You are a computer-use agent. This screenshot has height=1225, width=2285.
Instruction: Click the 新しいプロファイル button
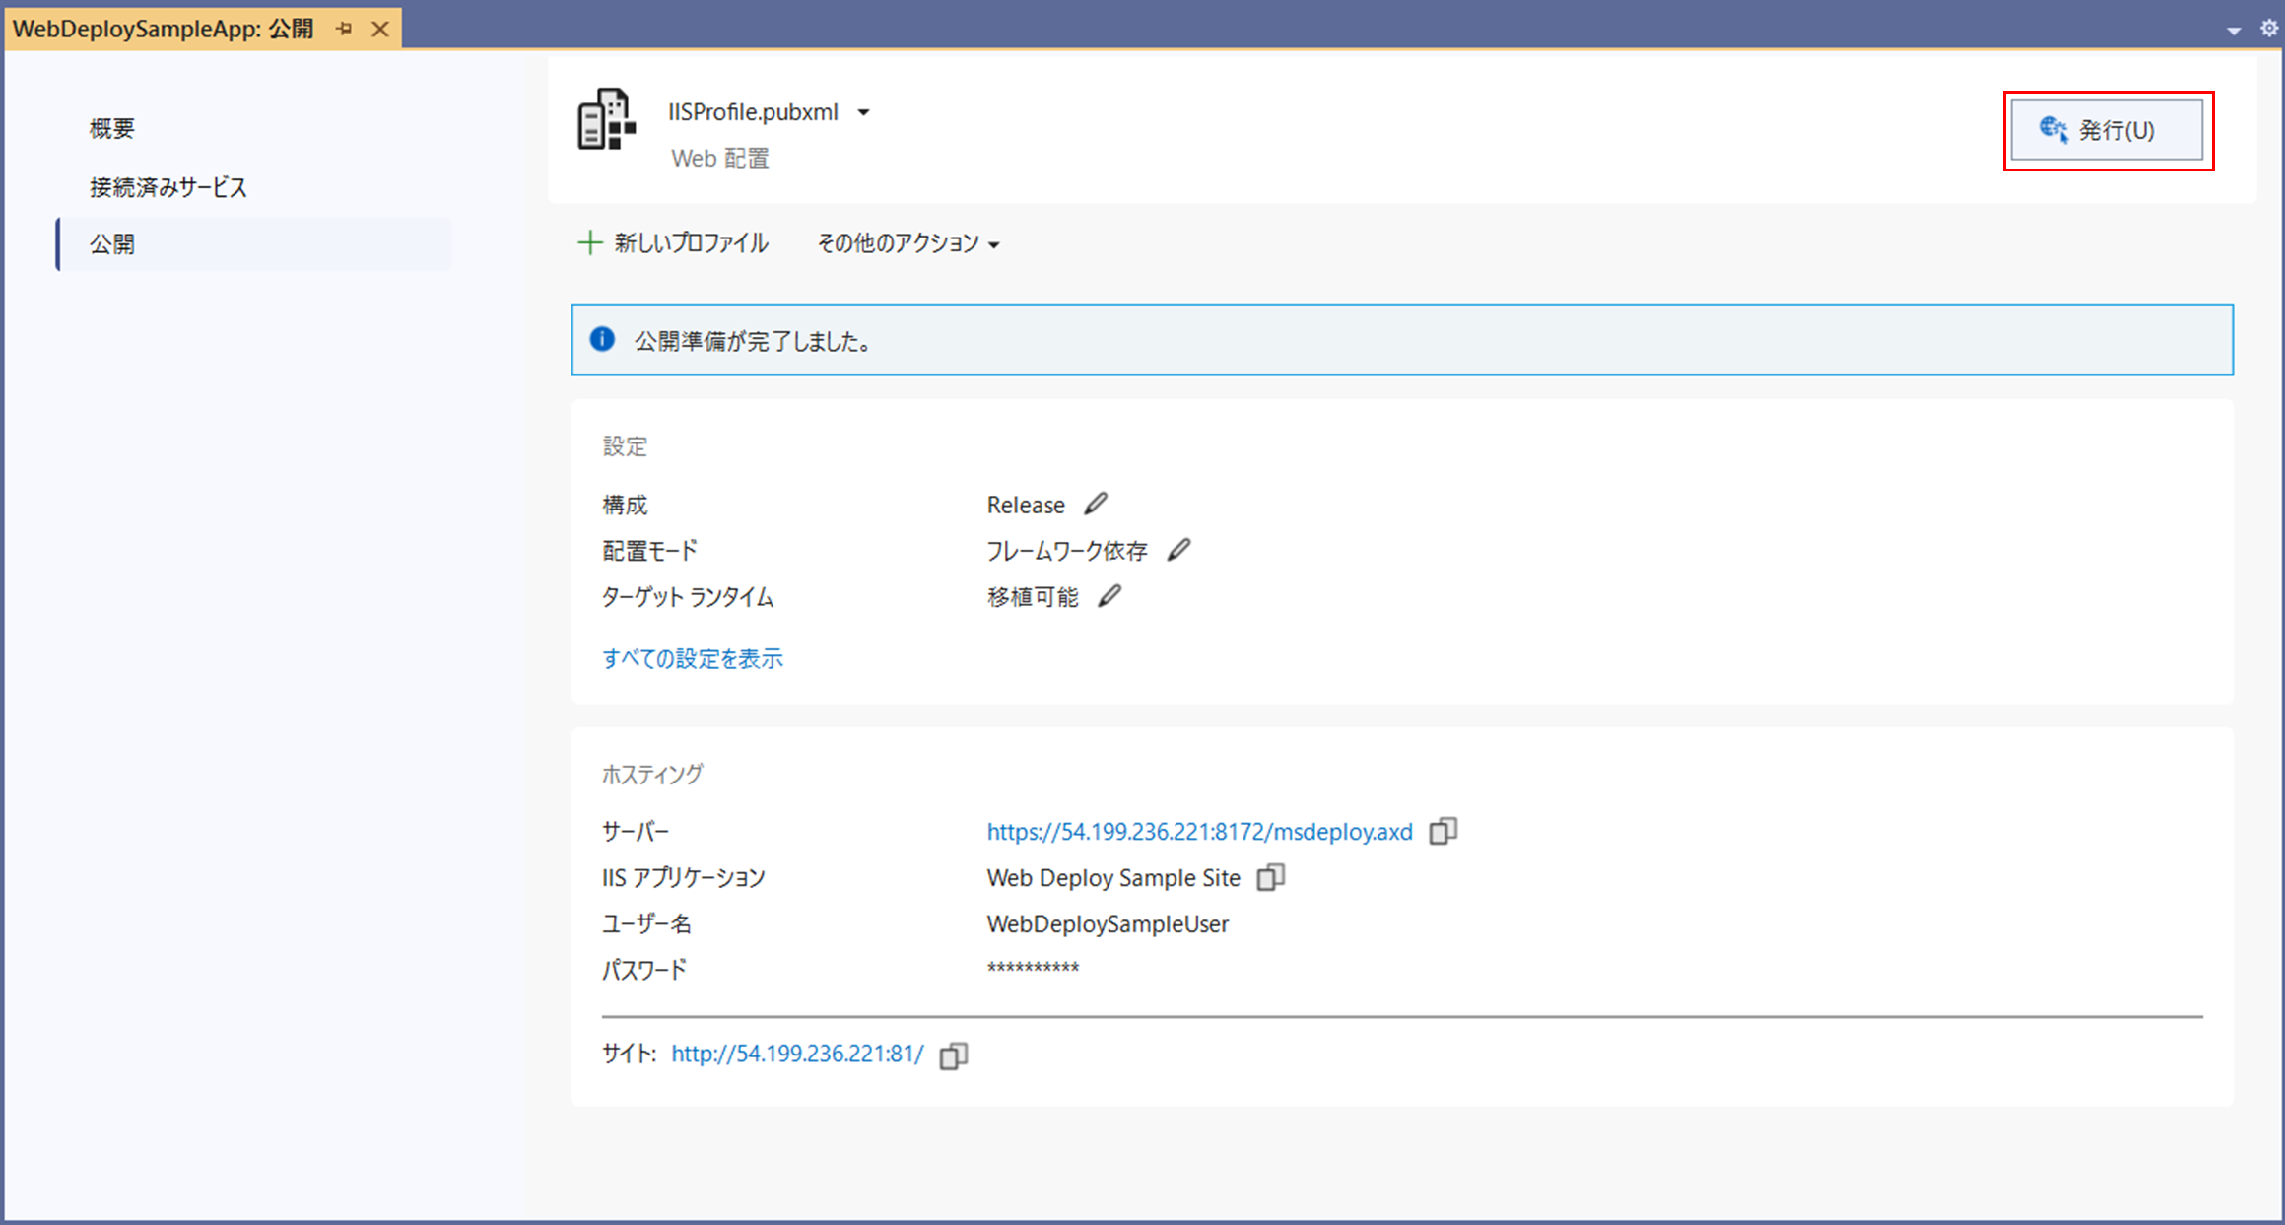click(x=673, y=243)
